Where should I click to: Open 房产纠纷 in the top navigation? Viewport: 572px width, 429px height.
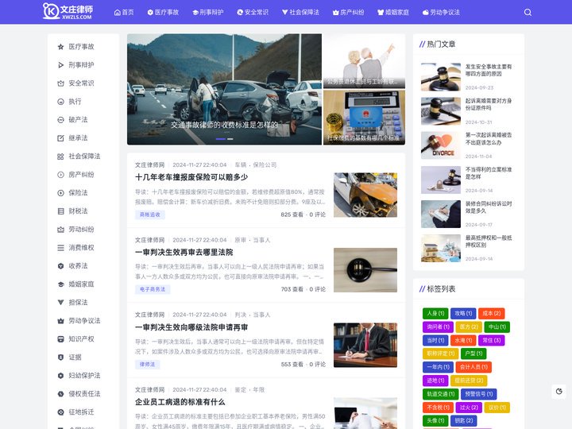point(349,13)
